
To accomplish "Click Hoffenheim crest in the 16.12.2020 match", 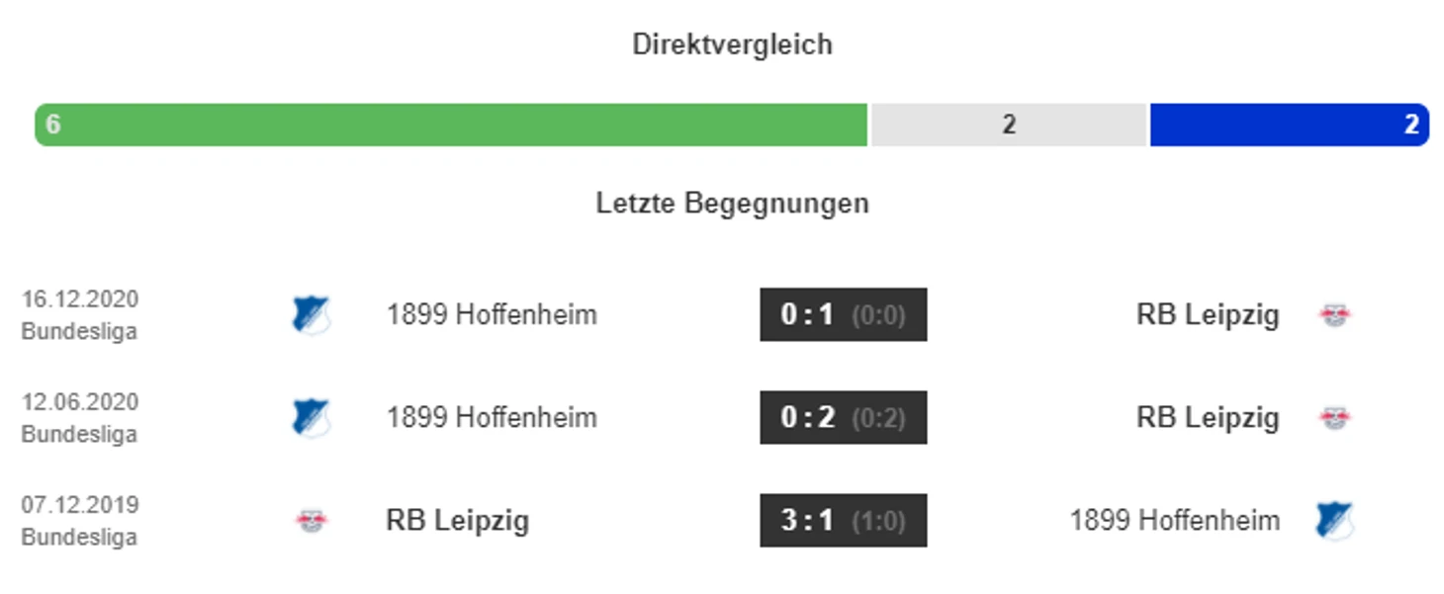I will [311, 315].
